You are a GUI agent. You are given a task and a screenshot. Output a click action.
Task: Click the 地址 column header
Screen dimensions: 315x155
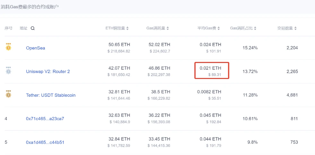[23, 28]
